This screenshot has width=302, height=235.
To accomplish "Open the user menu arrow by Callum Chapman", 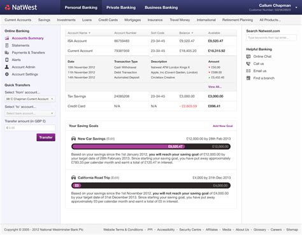I will 296,8.
